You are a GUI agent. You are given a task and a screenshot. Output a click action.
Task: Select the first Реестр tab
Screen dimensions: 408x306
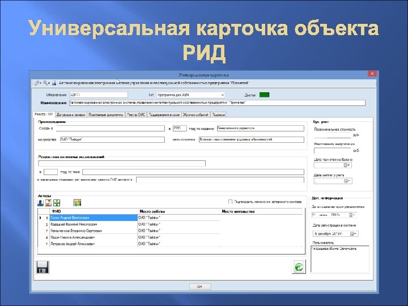tap(44, 114)
